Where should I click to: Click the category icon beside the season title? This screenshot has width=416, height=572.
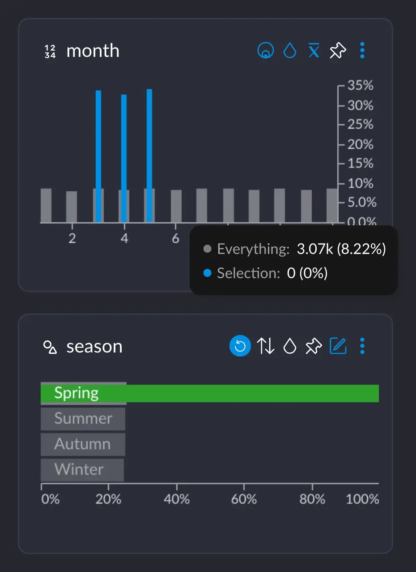[x=50, y=346]
